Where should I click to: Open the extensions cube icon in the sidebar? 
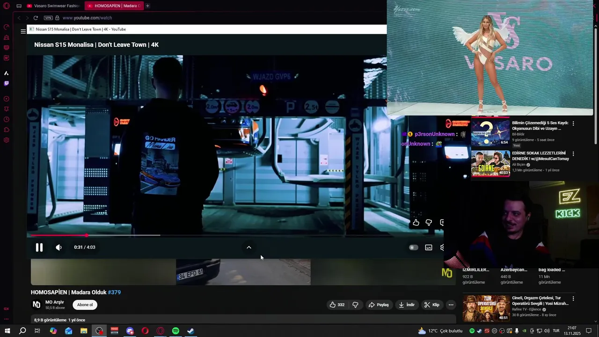tap(7, 129)
